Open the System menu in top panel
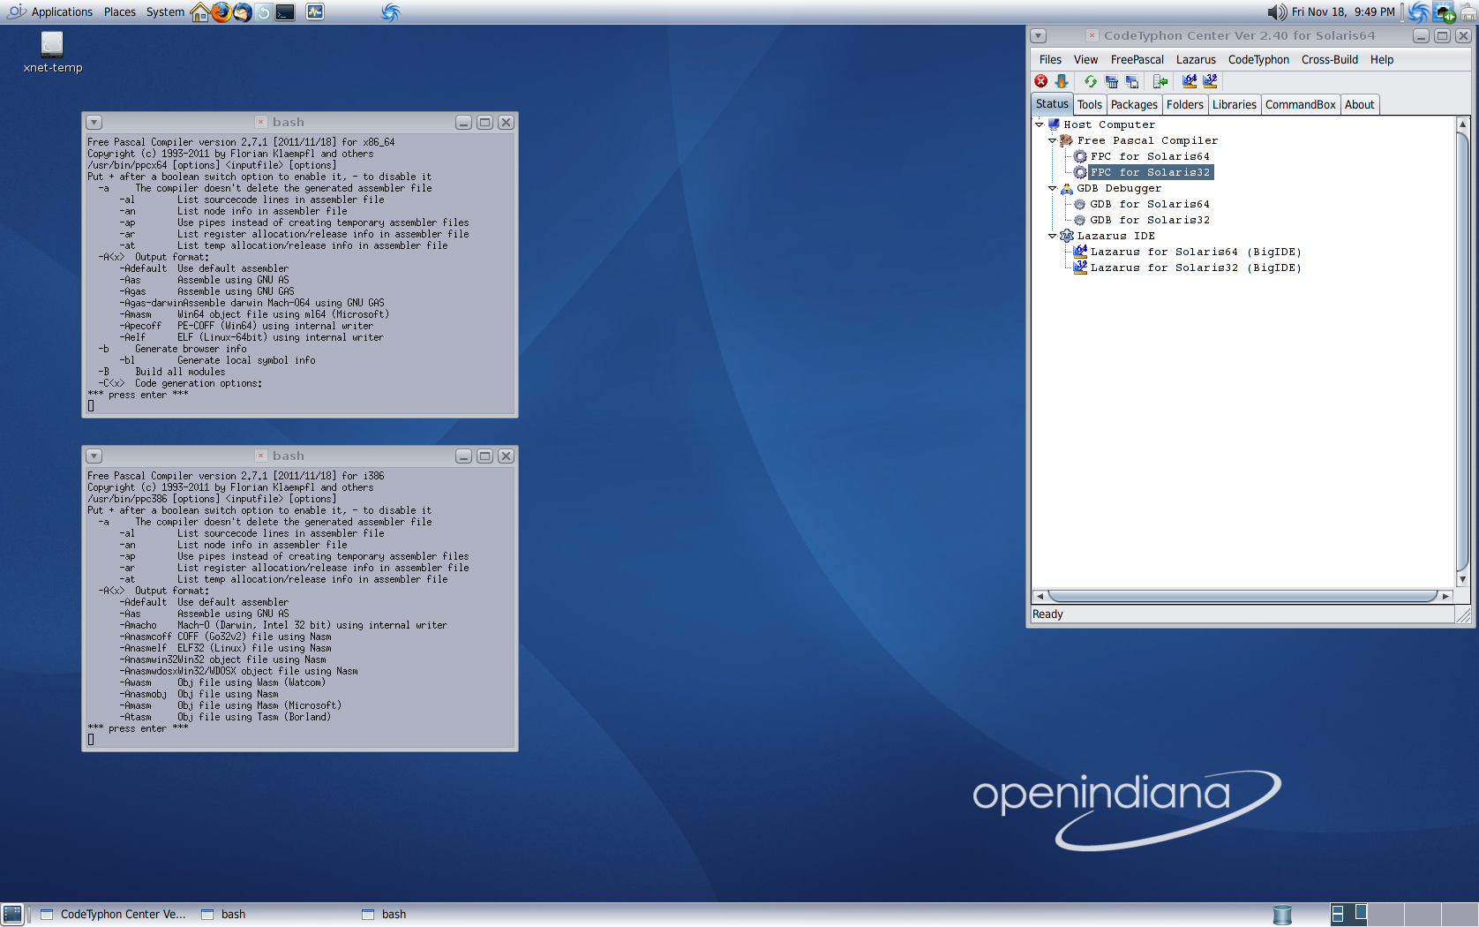This screenshot has height=927, width=1479. pyautogui.click(x=165, y=11)
